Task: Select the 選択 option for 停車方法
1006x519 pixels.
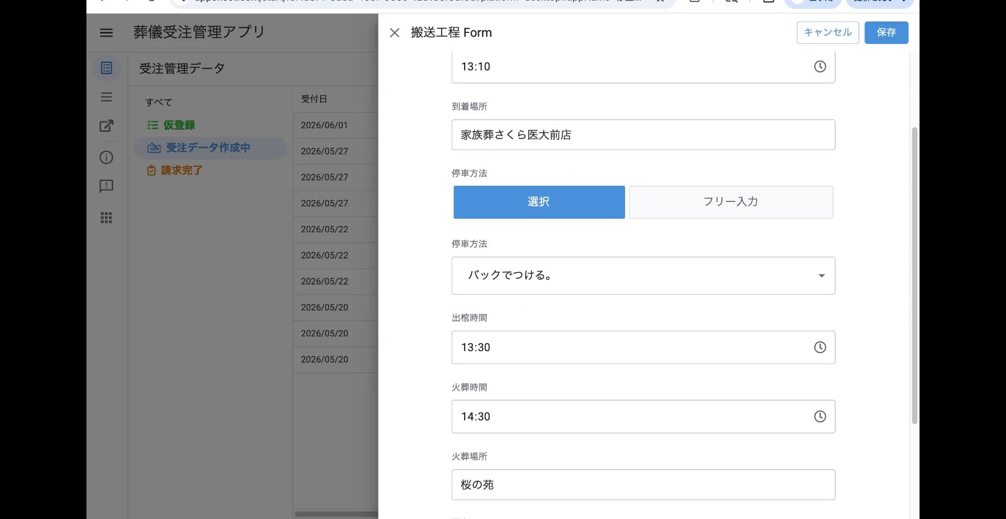Action: 539,202
